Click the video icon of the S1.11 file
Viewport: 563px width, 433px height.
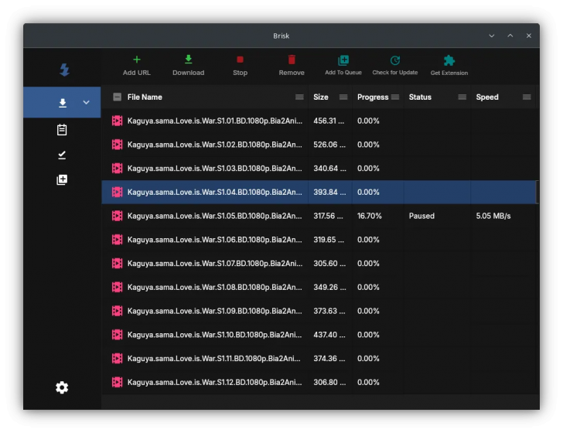pyautogui.click(x=117, y=358)
